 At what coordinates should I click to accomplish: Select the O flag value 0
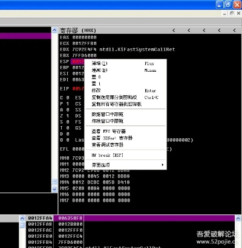pos(68,140)
